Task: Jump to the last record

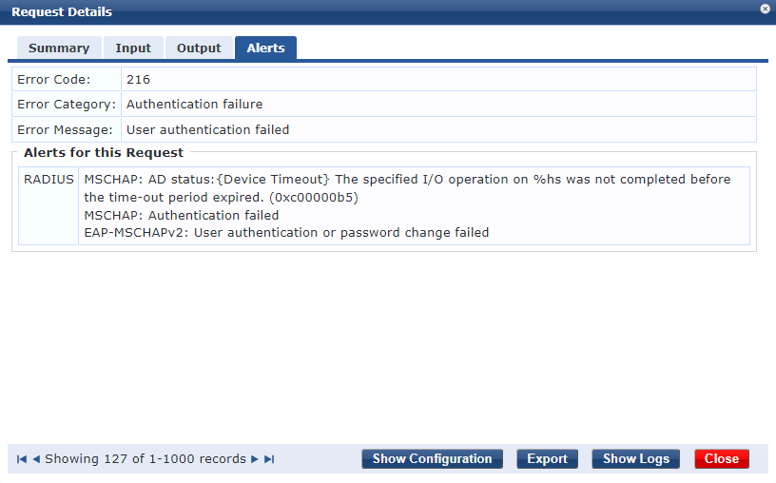Action: coord(269,459)
